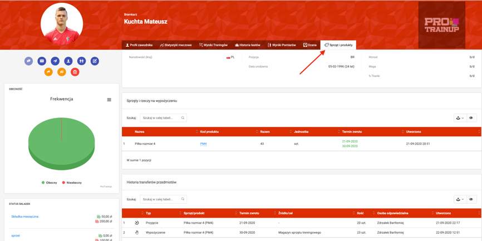Open the Frekwencja chart hamburger menu

(109, 100)
